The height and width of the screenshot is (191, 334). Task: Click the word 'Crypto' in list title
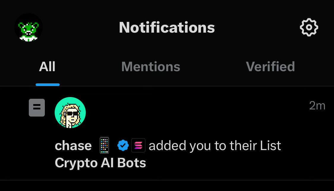(76, 163)
